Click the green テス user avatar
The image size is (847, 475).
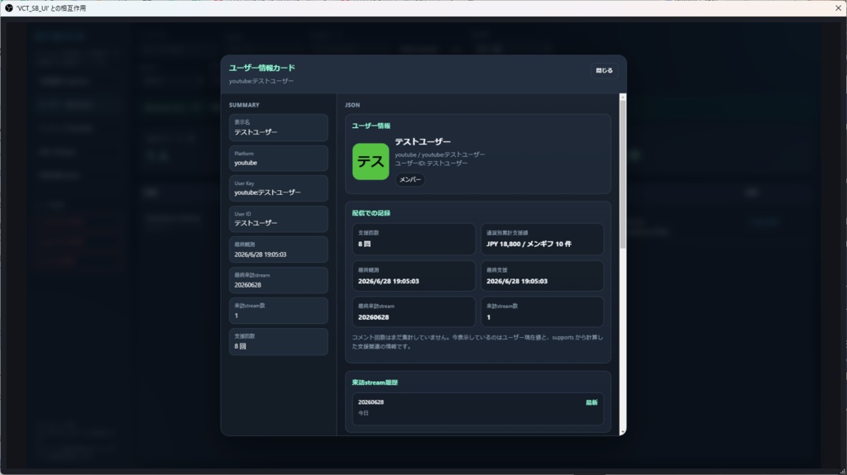tap(371, 161)
